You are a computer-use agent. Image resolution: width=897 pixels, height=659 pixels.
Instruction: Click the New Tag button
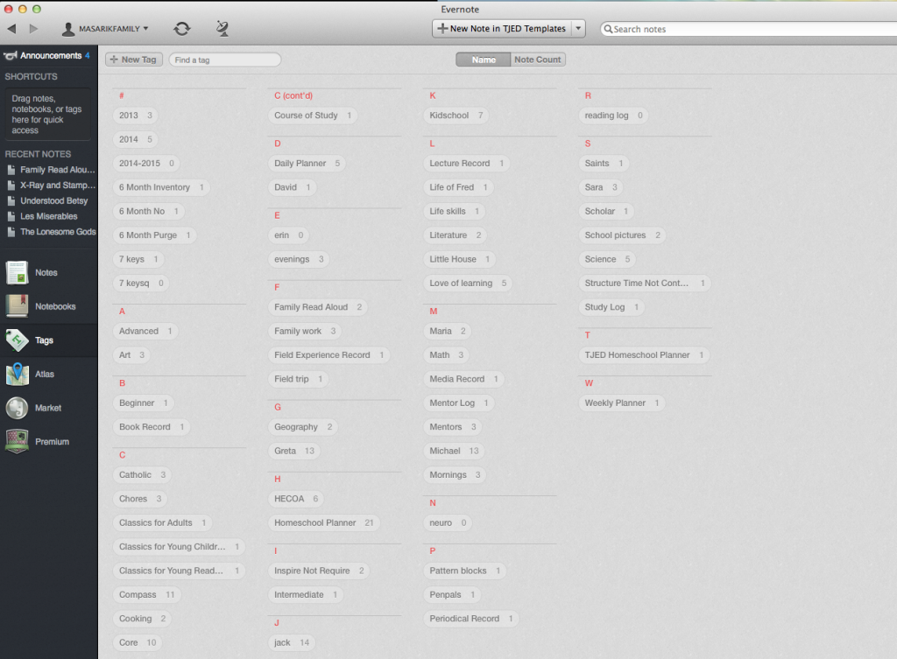[134, 60]
